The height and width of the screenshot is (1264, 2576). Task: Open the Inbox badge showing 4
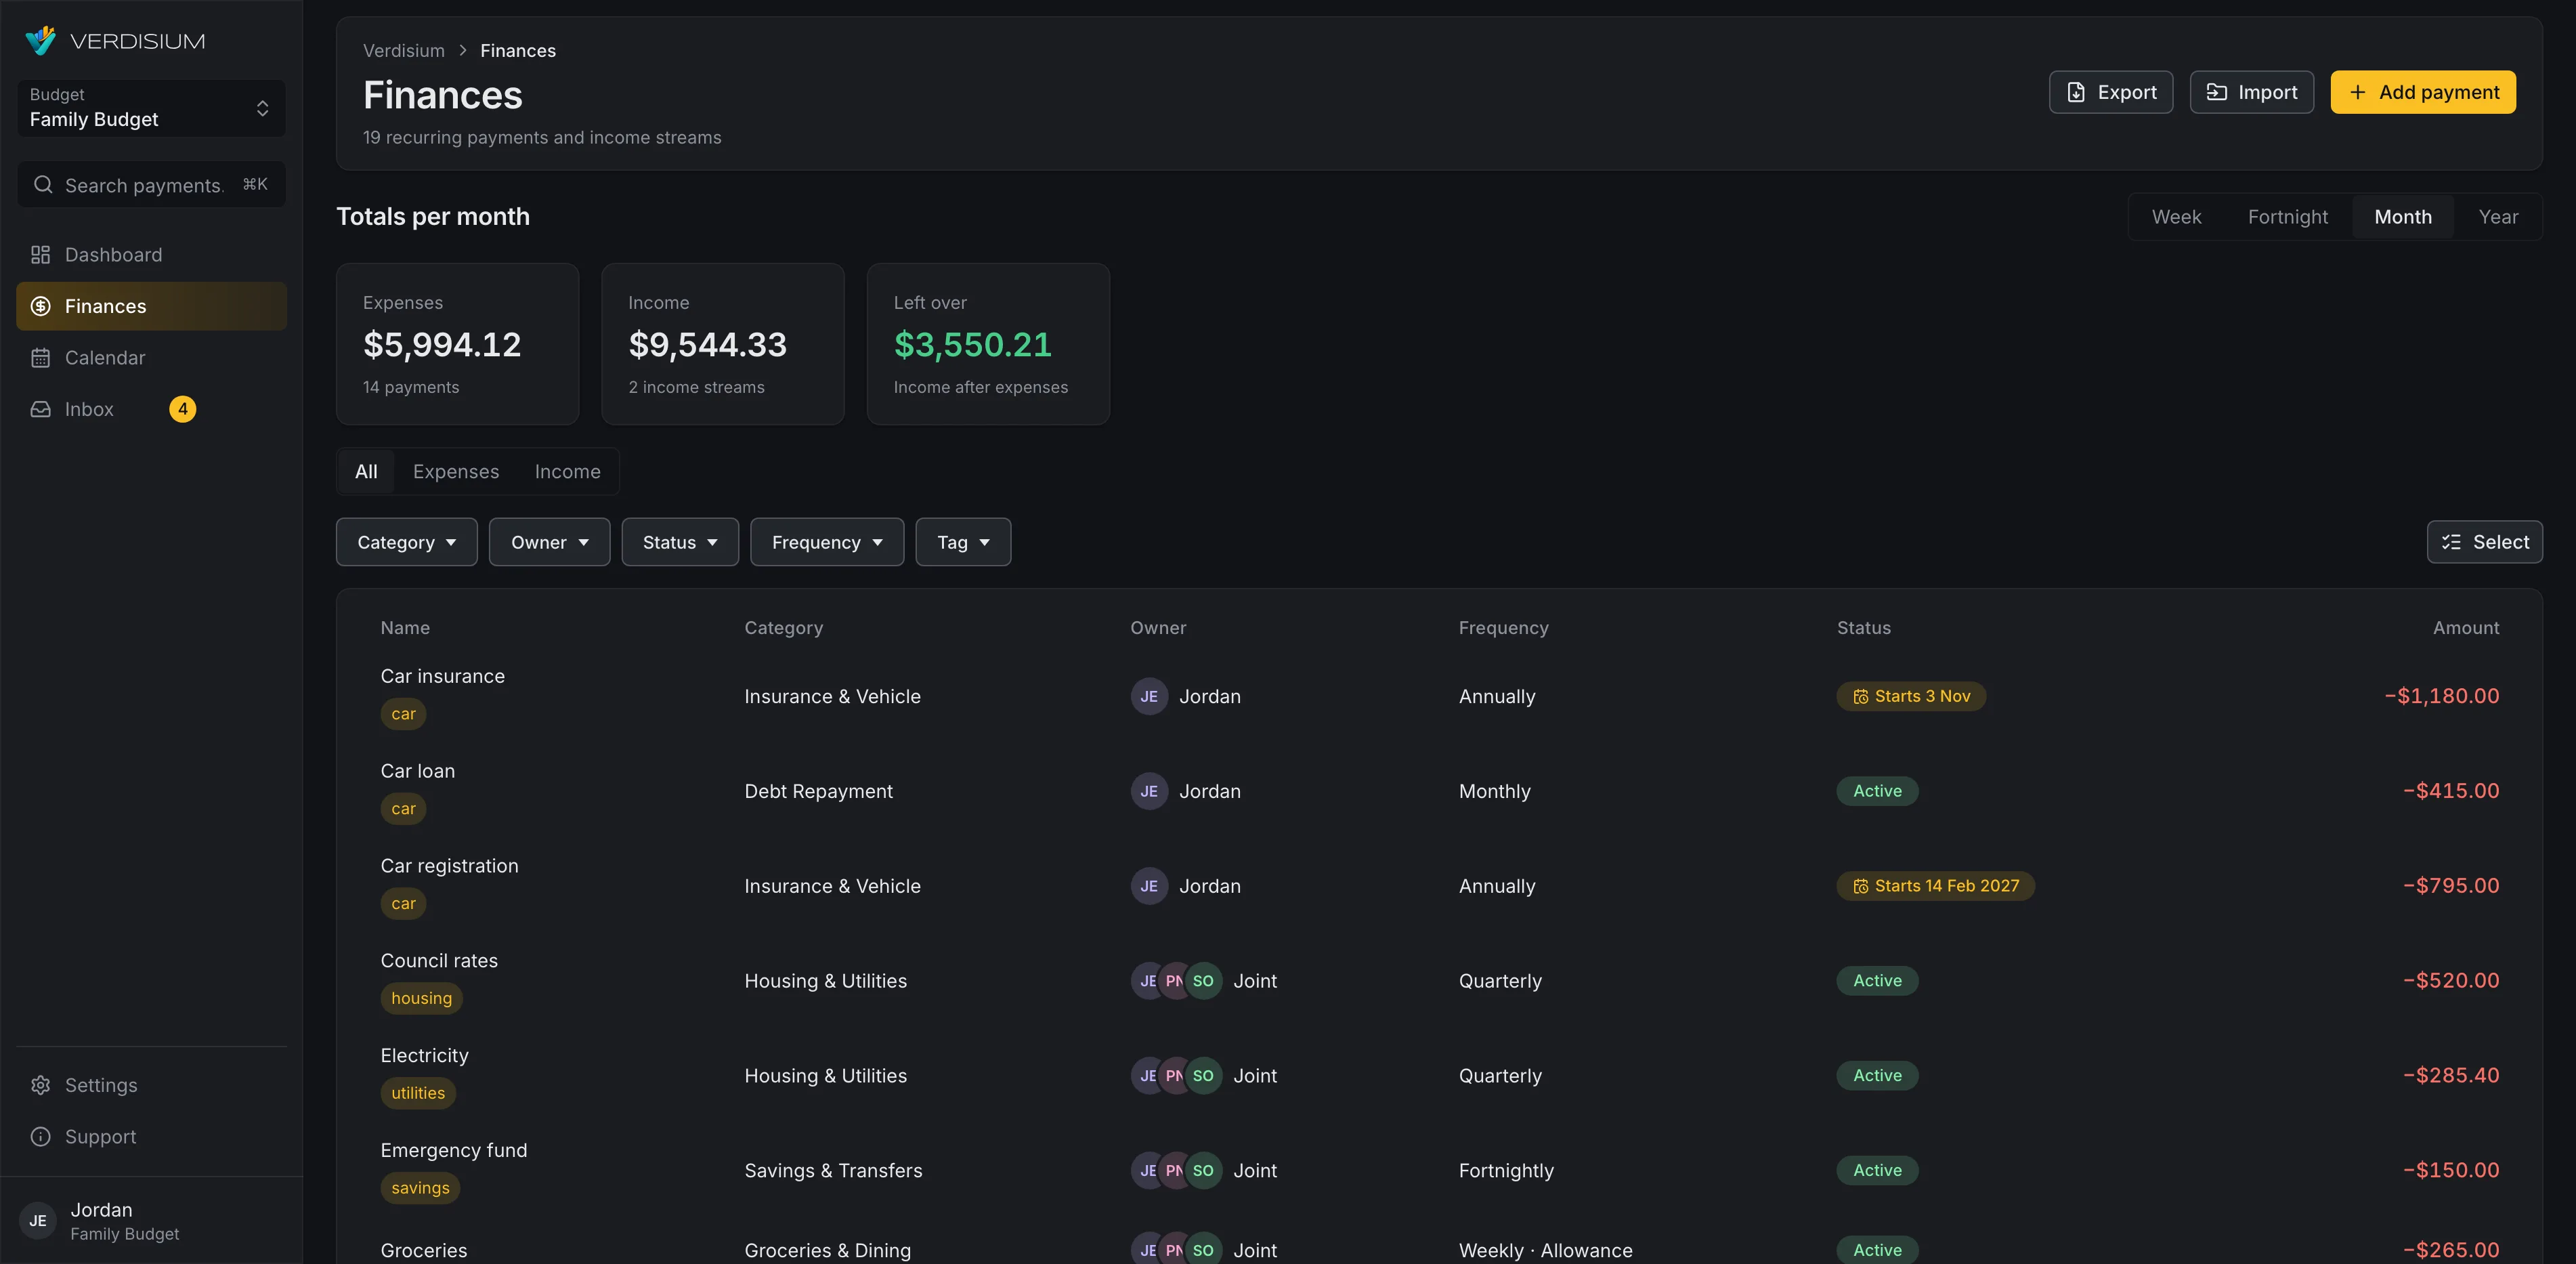pos(183,409)
